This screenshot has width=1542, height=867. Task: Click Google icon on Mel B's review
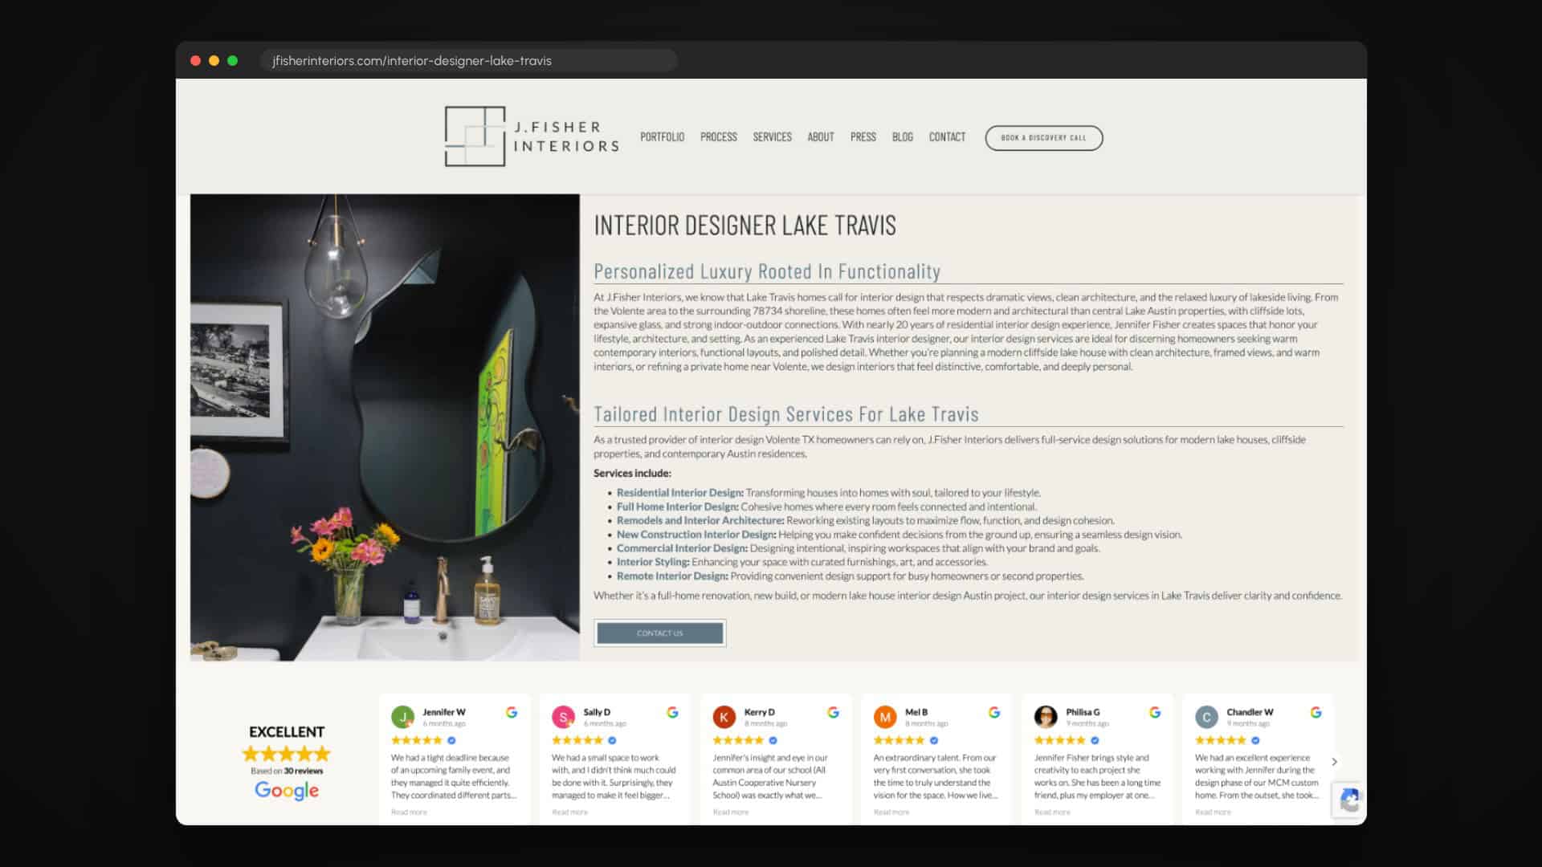[994, 712]
